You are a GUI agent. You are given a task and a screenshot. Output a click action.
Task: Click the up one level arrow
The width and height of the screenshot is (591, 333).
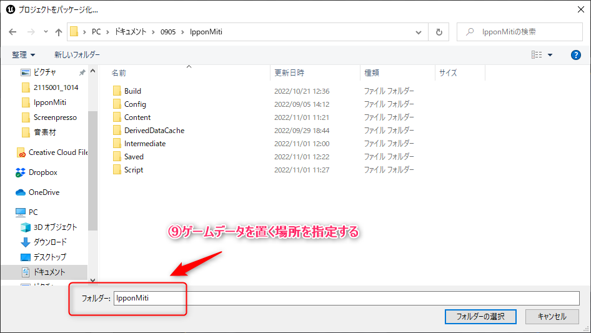[59, 32]
